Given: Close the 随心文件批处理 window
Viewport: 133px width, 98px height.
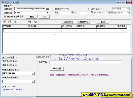Looking at the screenshot, I should (129, 2).
